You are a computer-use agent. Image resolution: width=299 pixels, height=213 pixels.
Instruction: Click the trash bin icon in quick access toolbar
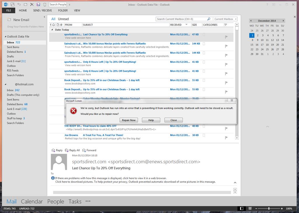point(45,4)
